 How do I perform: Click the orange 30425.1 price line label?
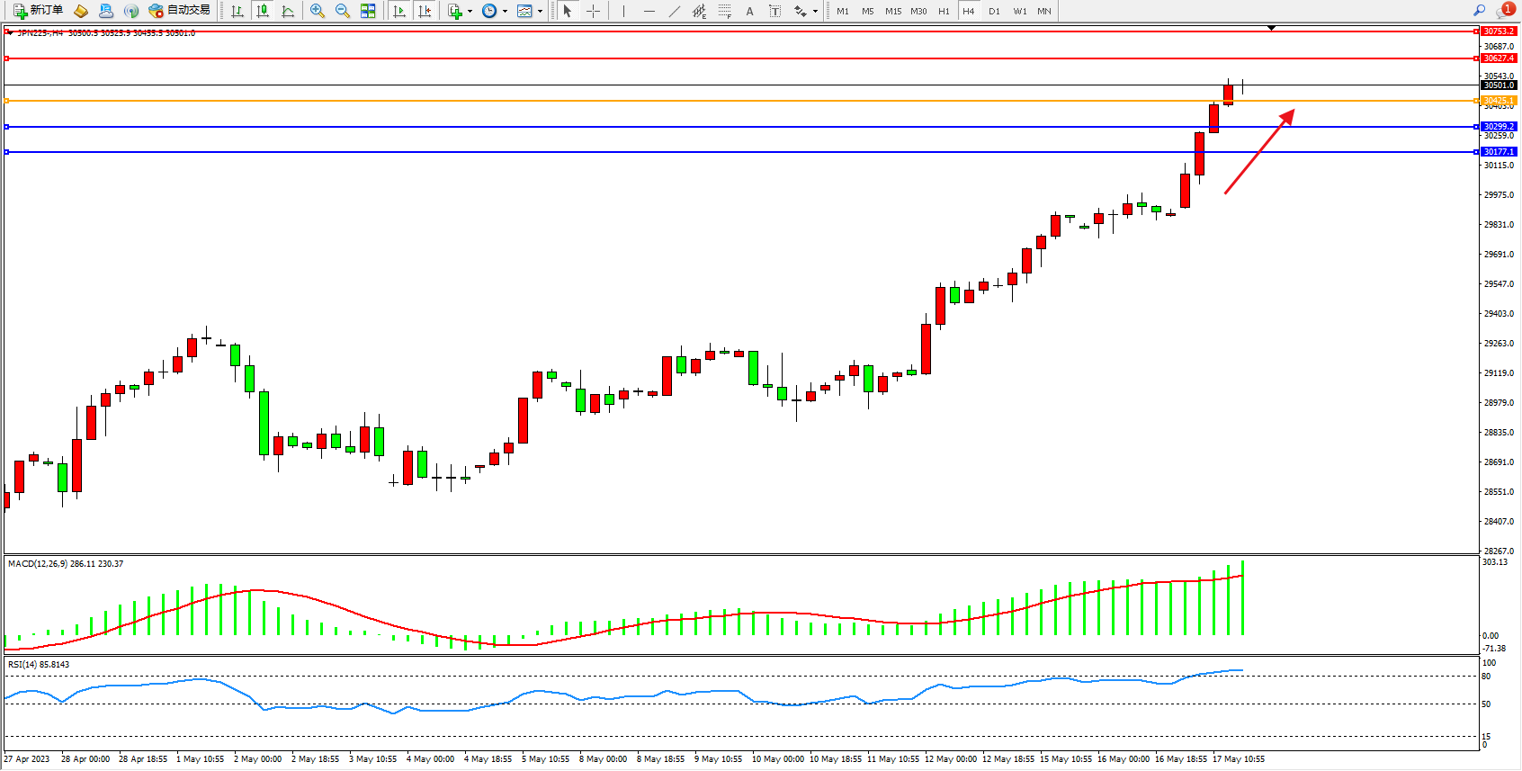pos(1499,101)
